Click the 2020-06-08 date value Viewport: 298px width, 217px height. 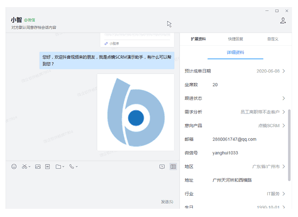click(x=268, y=71)
